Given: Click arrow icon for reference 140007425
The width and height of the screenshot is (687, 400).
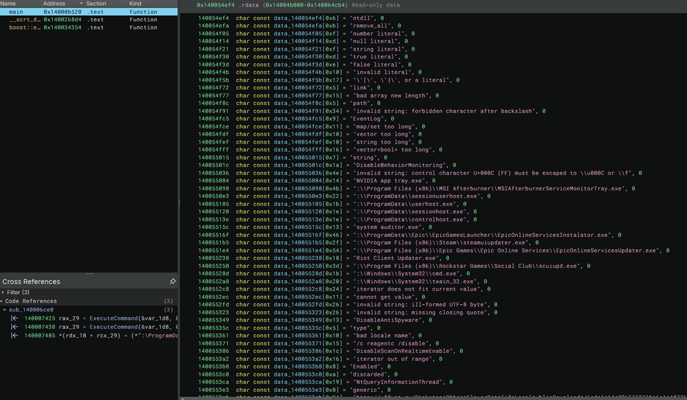Looking at the screenshot, I should (14, 318).
